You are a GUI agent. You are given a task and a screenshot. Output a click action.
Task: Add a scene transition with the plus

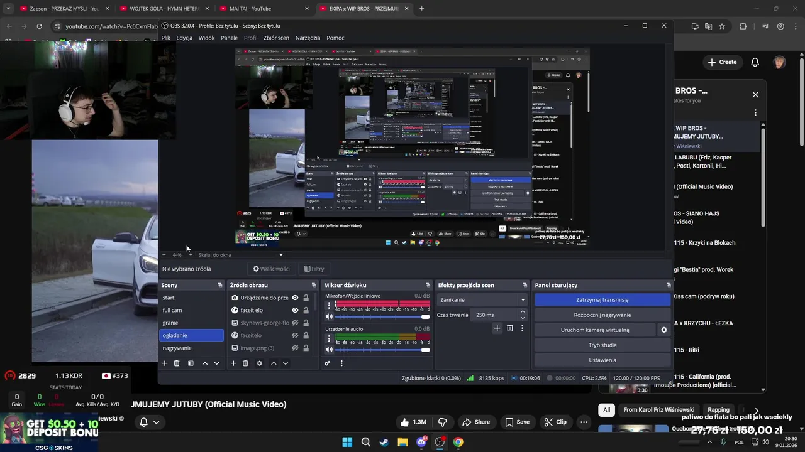[497, 328]
